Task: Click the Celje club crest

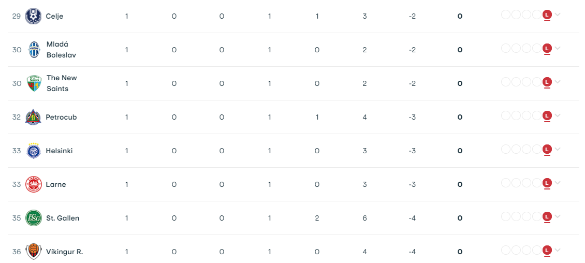Action: pos(34,16)
